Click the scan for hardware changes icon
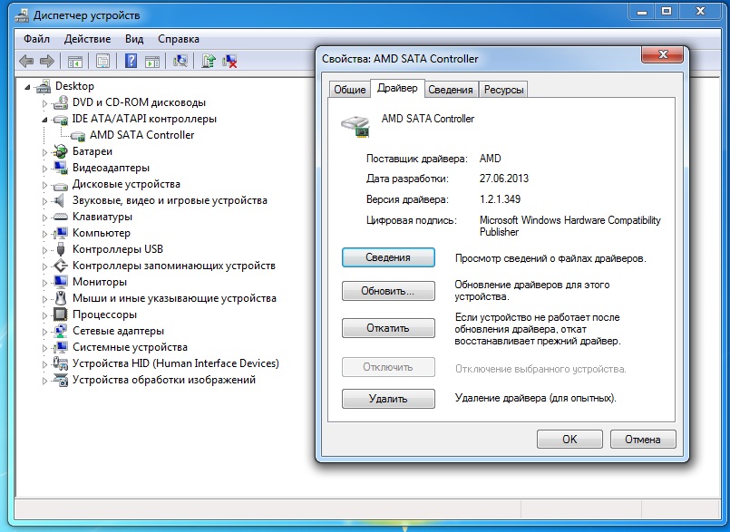The height and width of the screenshot is (532, 730). [x=180, y=61]
